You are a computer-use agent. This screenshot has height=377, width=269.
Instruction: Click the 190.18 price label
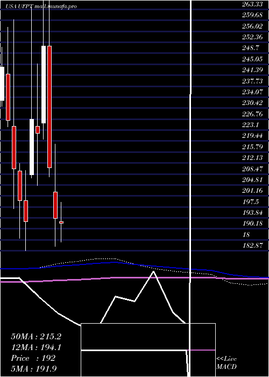(252, 224)
